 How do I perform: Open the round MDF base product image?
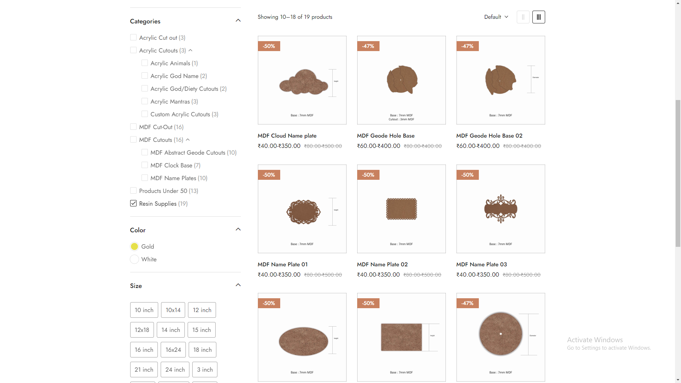[501, 337]
